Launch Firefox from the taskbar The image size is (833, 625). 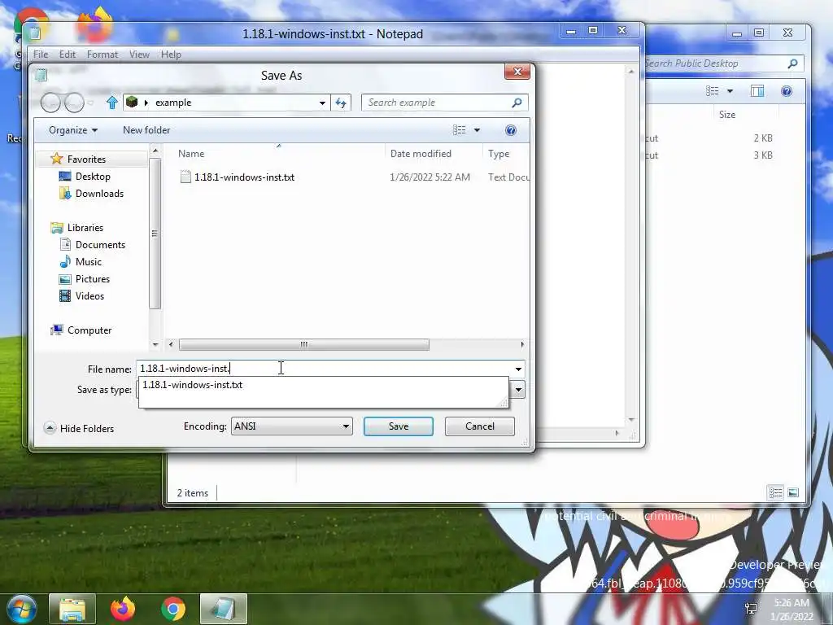[123, 609]
